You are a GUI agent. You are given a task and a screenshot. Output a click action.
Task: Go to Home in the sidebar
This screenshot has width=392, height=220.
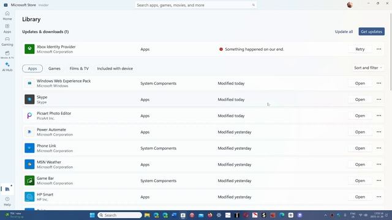pyautogui.click(x=7, y=15)
